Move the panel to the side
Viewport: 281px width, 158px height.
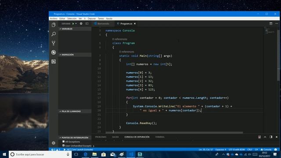pos(271,137)
